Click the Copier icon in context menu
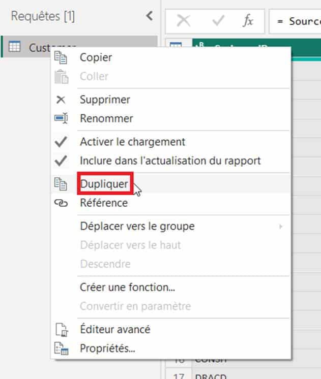The height and width of the screenshot is (379, 321). 61,57
